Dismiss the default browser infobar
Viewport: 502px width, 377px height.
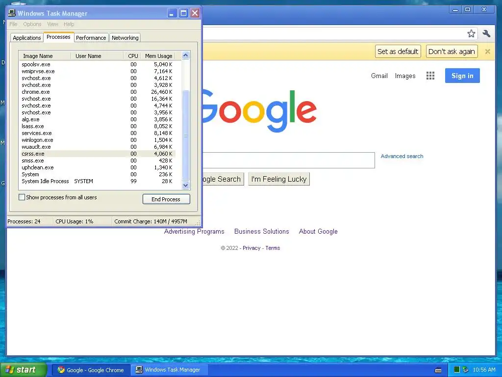click(x=488, y=51)
